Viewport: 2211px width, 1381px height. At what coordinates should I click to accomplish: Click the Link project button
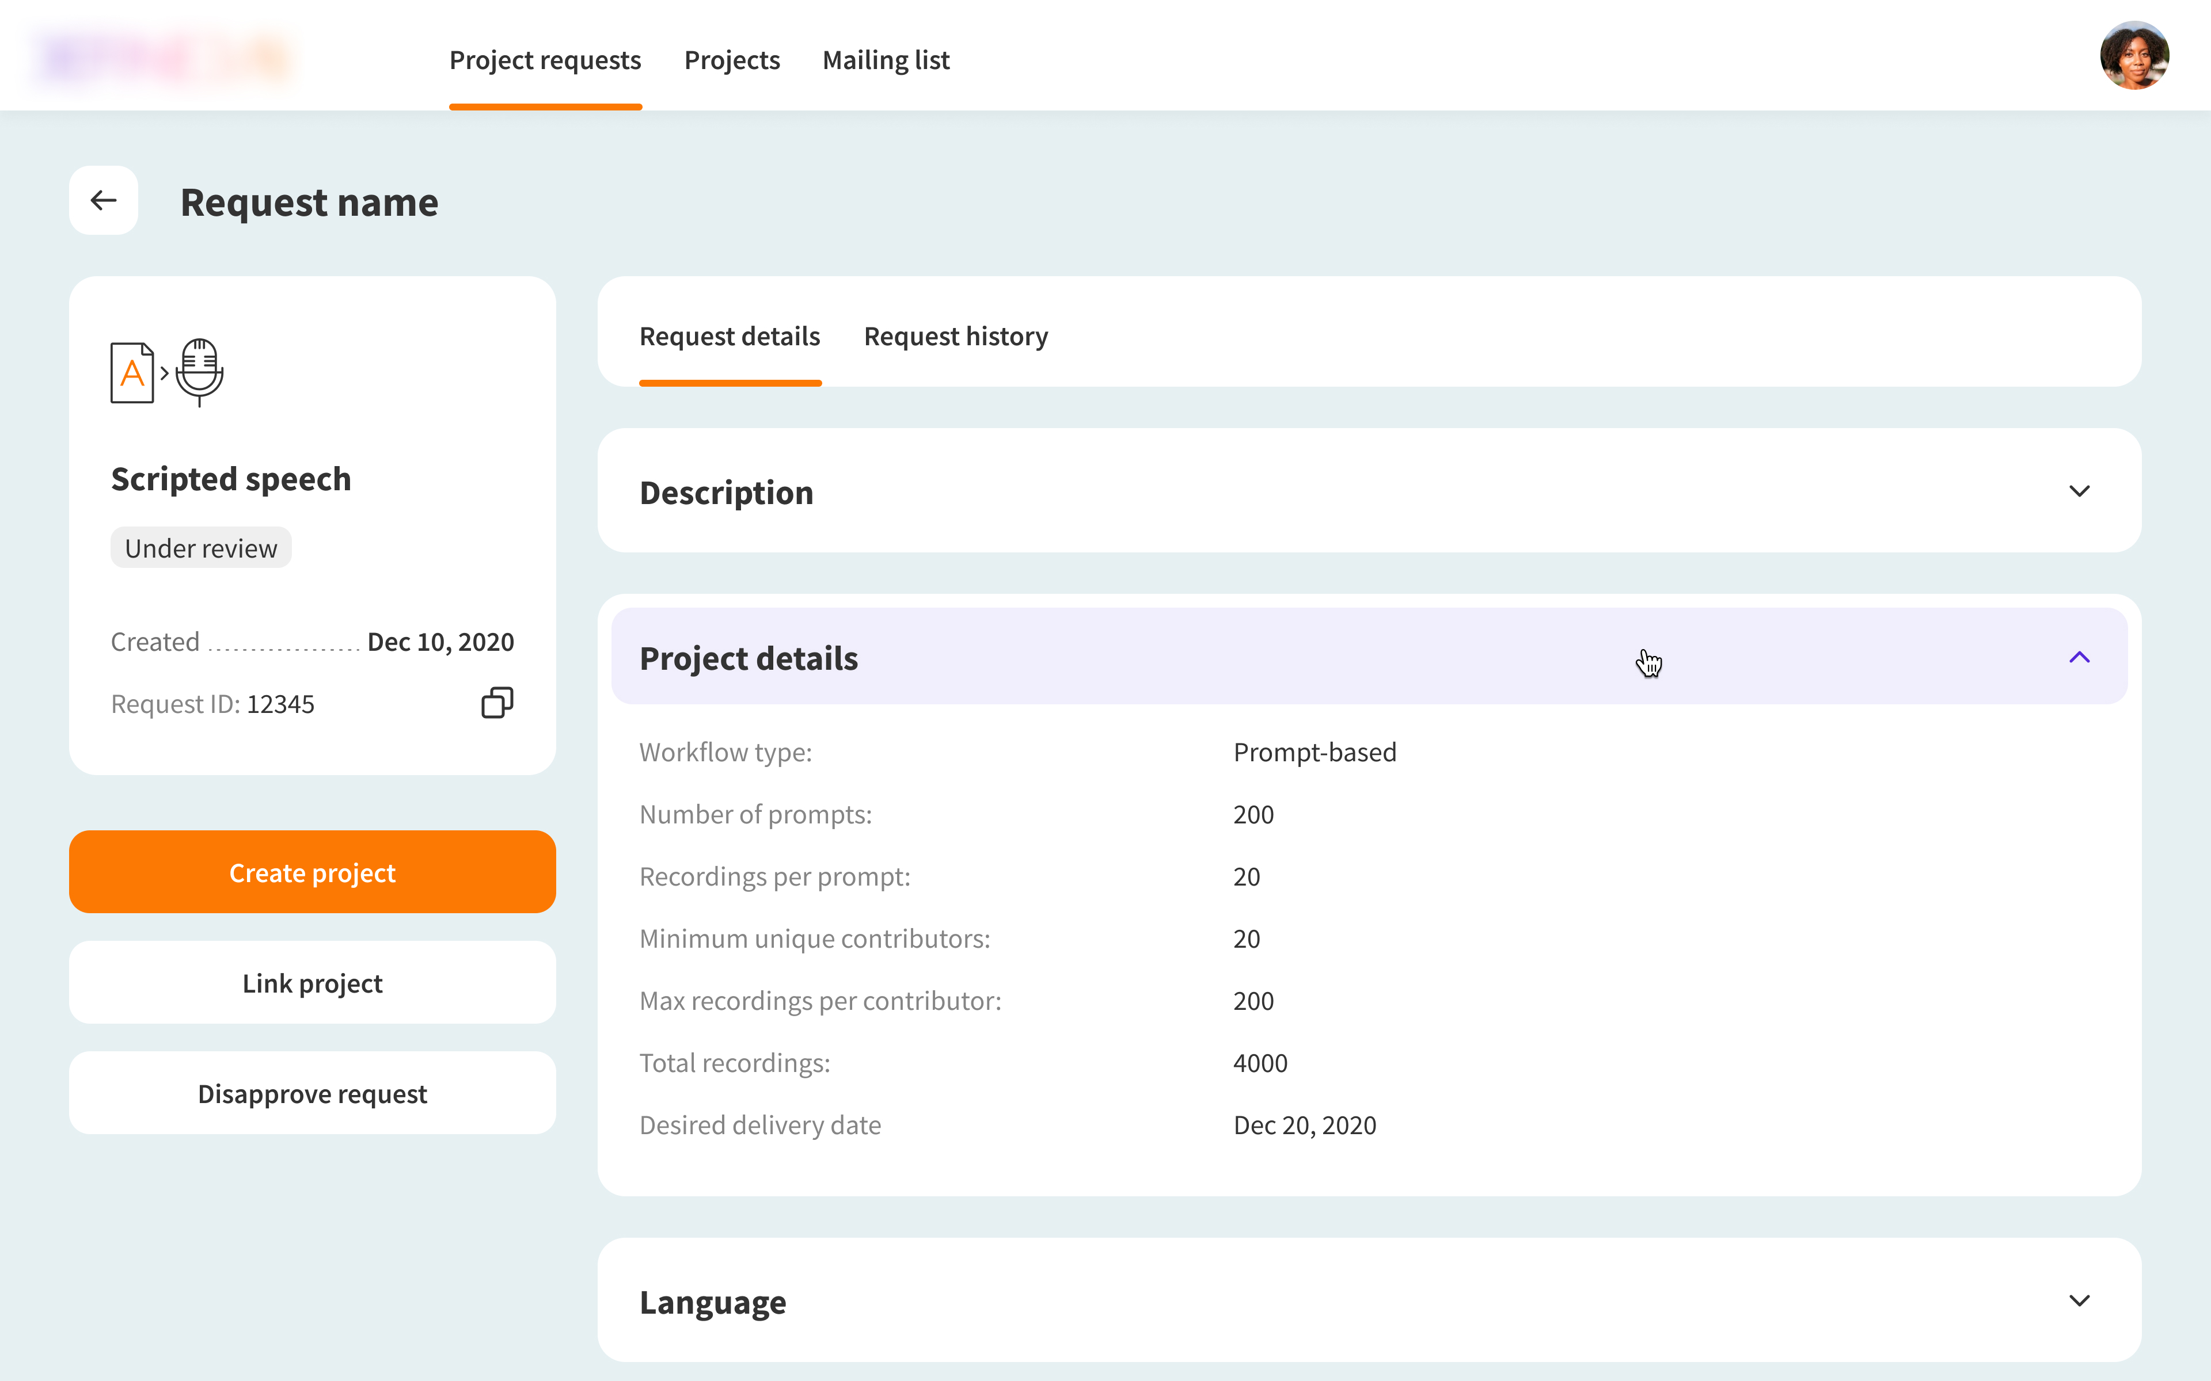(313, 983)
